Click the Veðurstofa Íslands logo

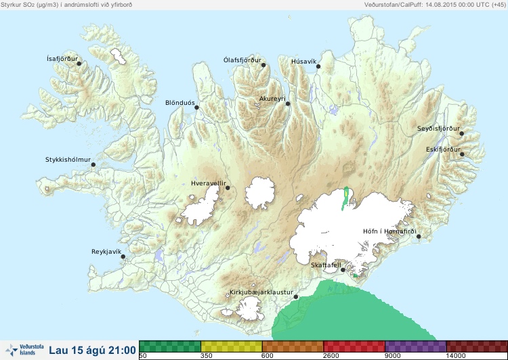point(24,350)
